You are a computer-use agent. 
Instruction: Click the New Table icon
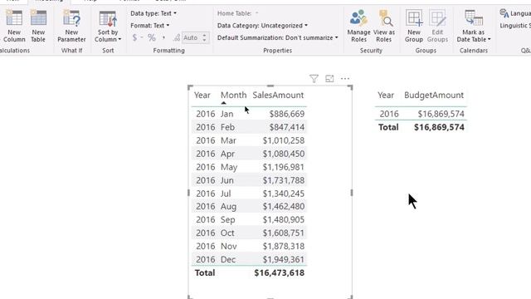pyautogui.click(x=38, y=18)
